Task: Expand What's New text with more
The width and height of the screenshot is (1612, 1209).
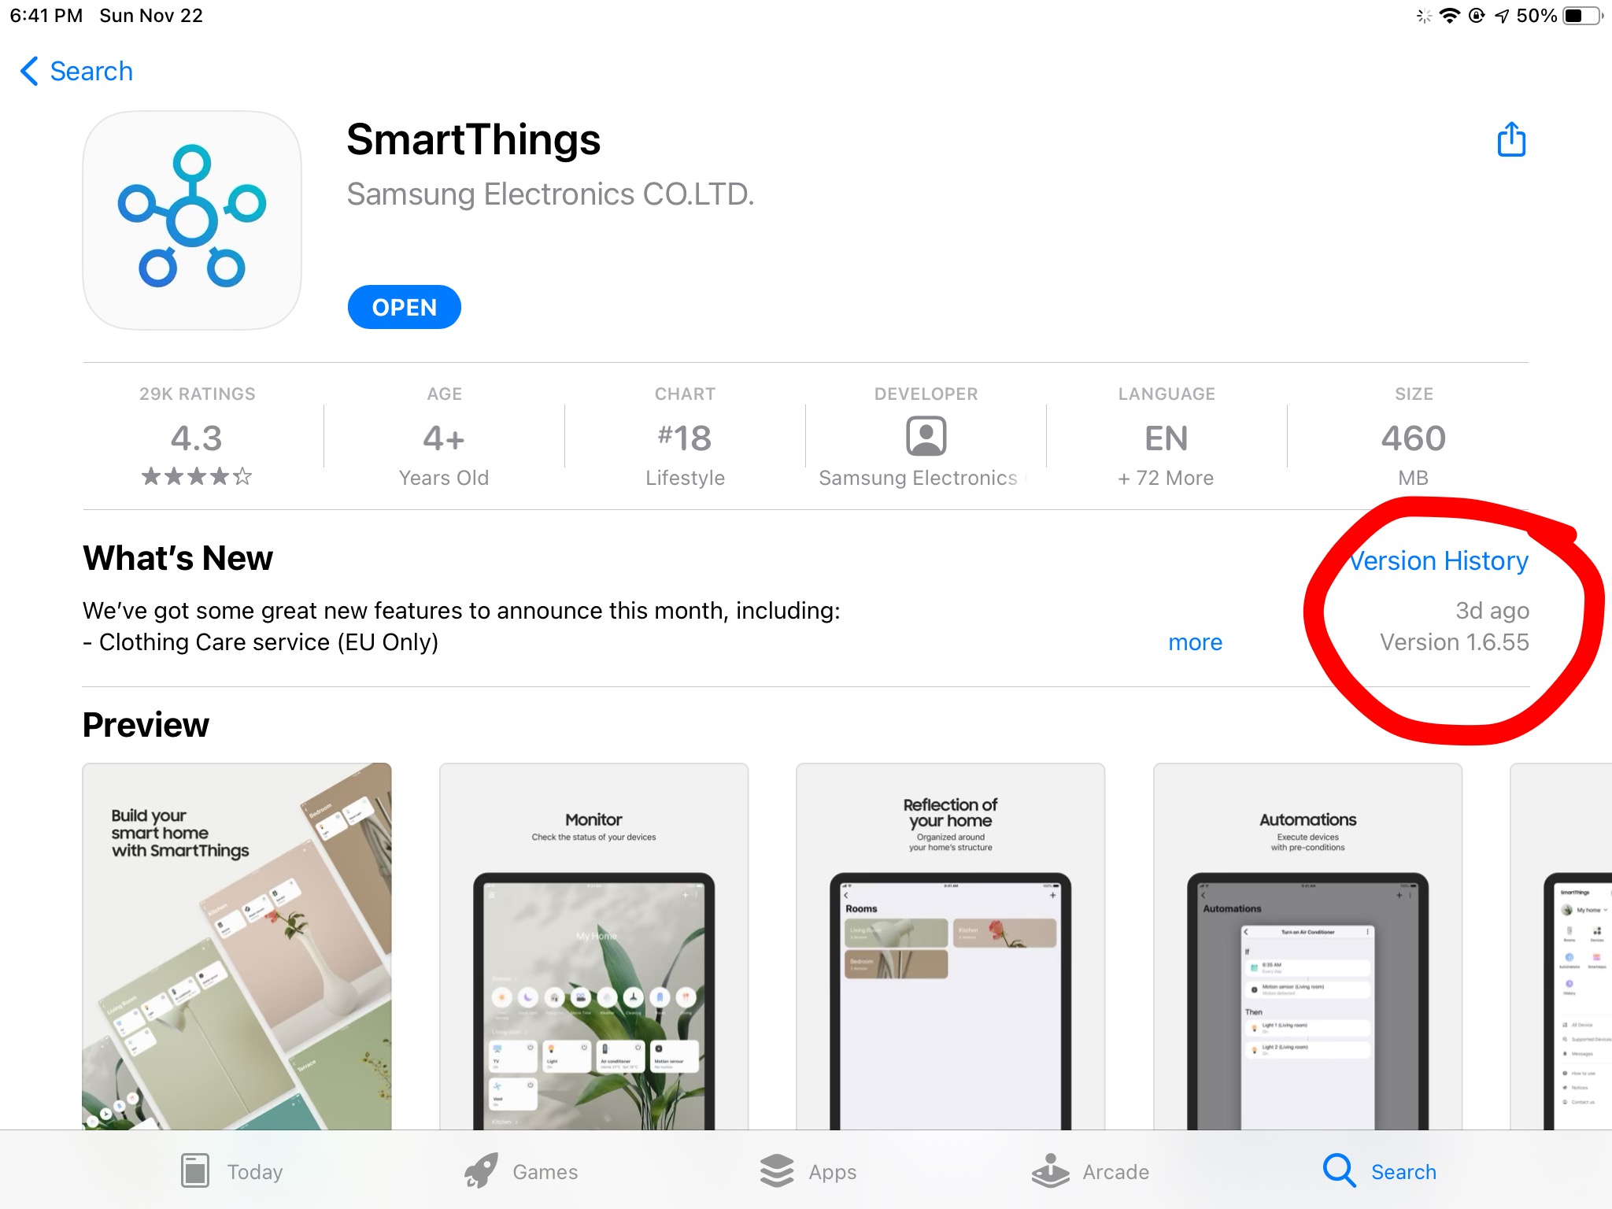Action: pos(1195,642)
